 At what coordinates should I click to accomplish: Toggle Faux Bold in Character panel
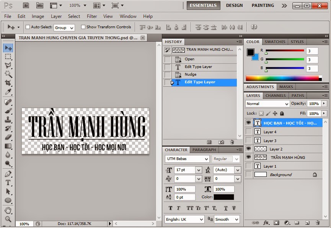[x=170, y=208]
